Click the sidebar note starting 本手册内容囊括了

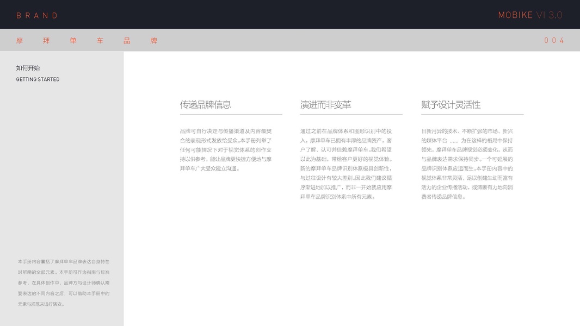pos(64,283)
